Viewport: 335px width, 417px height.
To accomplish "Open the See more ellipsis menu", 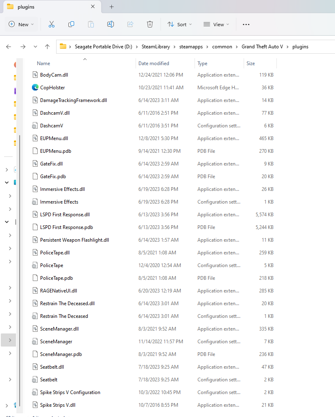I will [246, 25].
